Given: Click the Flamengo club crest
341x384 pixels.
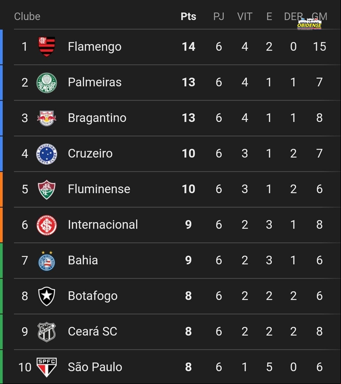Looking at the screenshot, I should pyautogui.click(x=47, y=46).
